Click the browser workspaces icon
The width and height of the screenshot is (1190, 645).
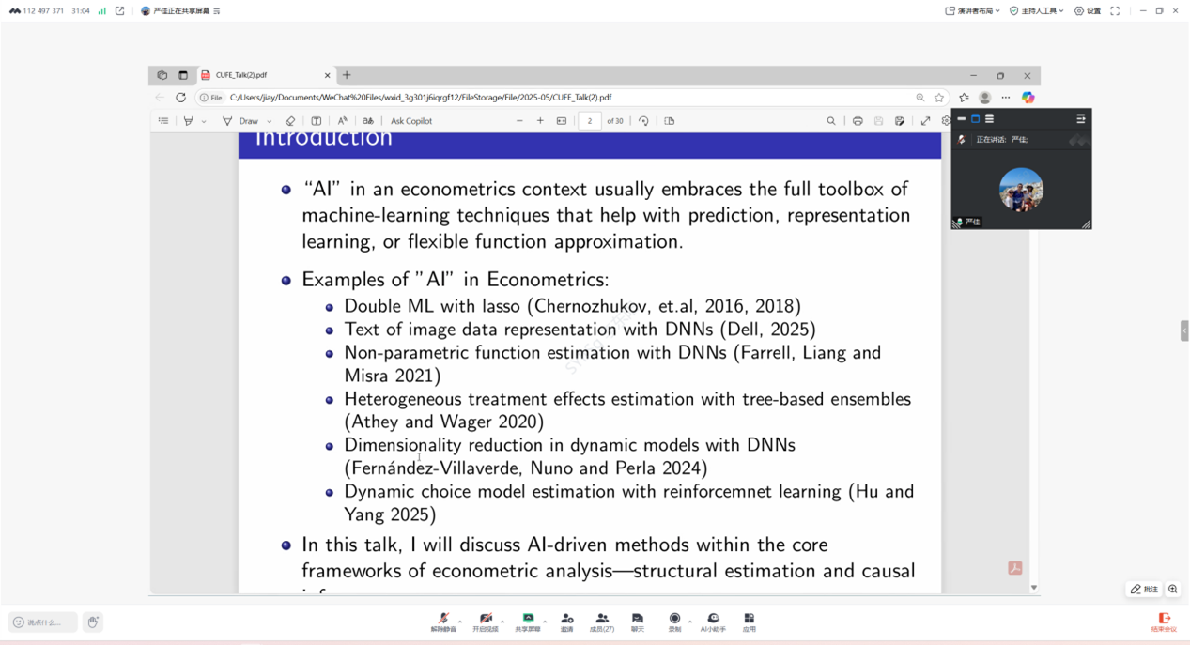(162, 75)
